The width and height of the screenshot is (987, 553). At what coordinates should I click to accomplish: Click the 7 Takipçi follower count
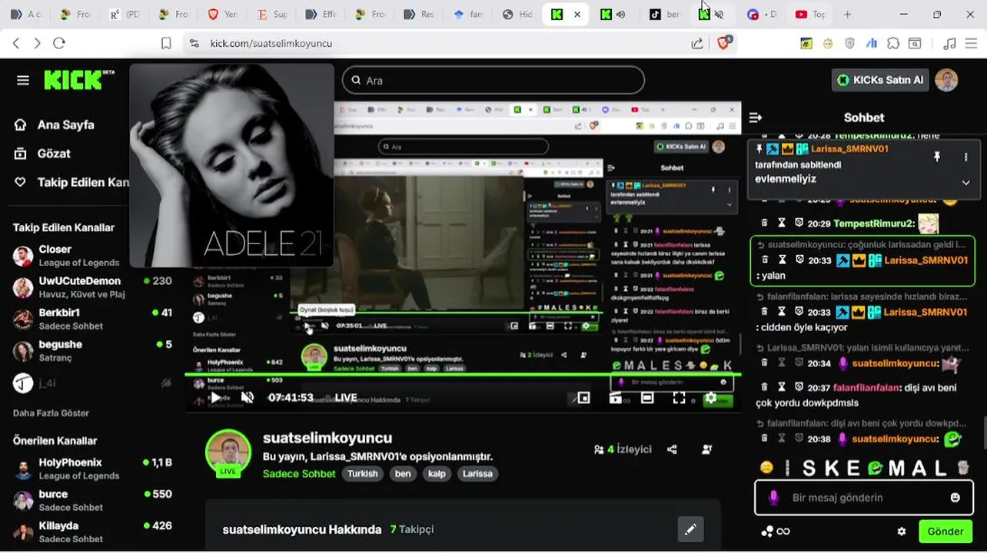[412, 529]
